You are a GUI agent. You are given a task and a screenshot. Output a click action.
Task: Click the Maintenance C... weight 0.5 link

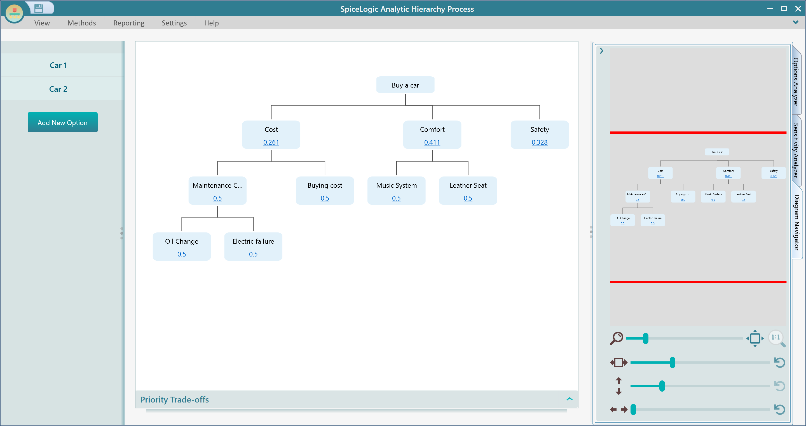(217, 198)
